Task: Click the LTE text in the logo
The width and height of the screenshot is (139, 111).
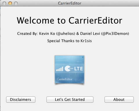Action: tap(78, 69)
